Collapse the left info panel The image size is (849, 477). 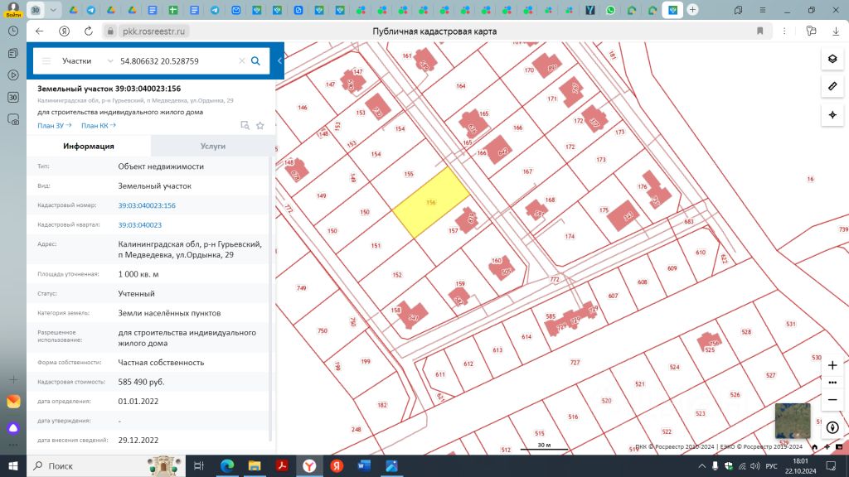(x=279, y=61)
